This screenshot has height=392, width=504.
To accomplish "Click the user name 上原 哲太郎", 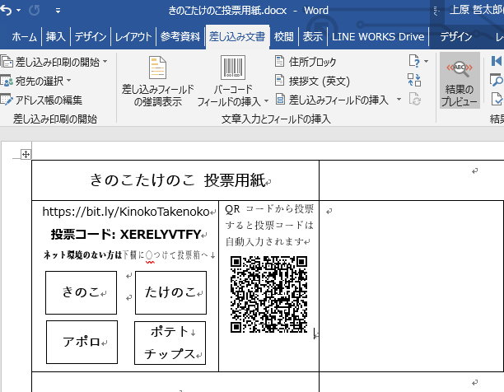I will tap(476, 10).
